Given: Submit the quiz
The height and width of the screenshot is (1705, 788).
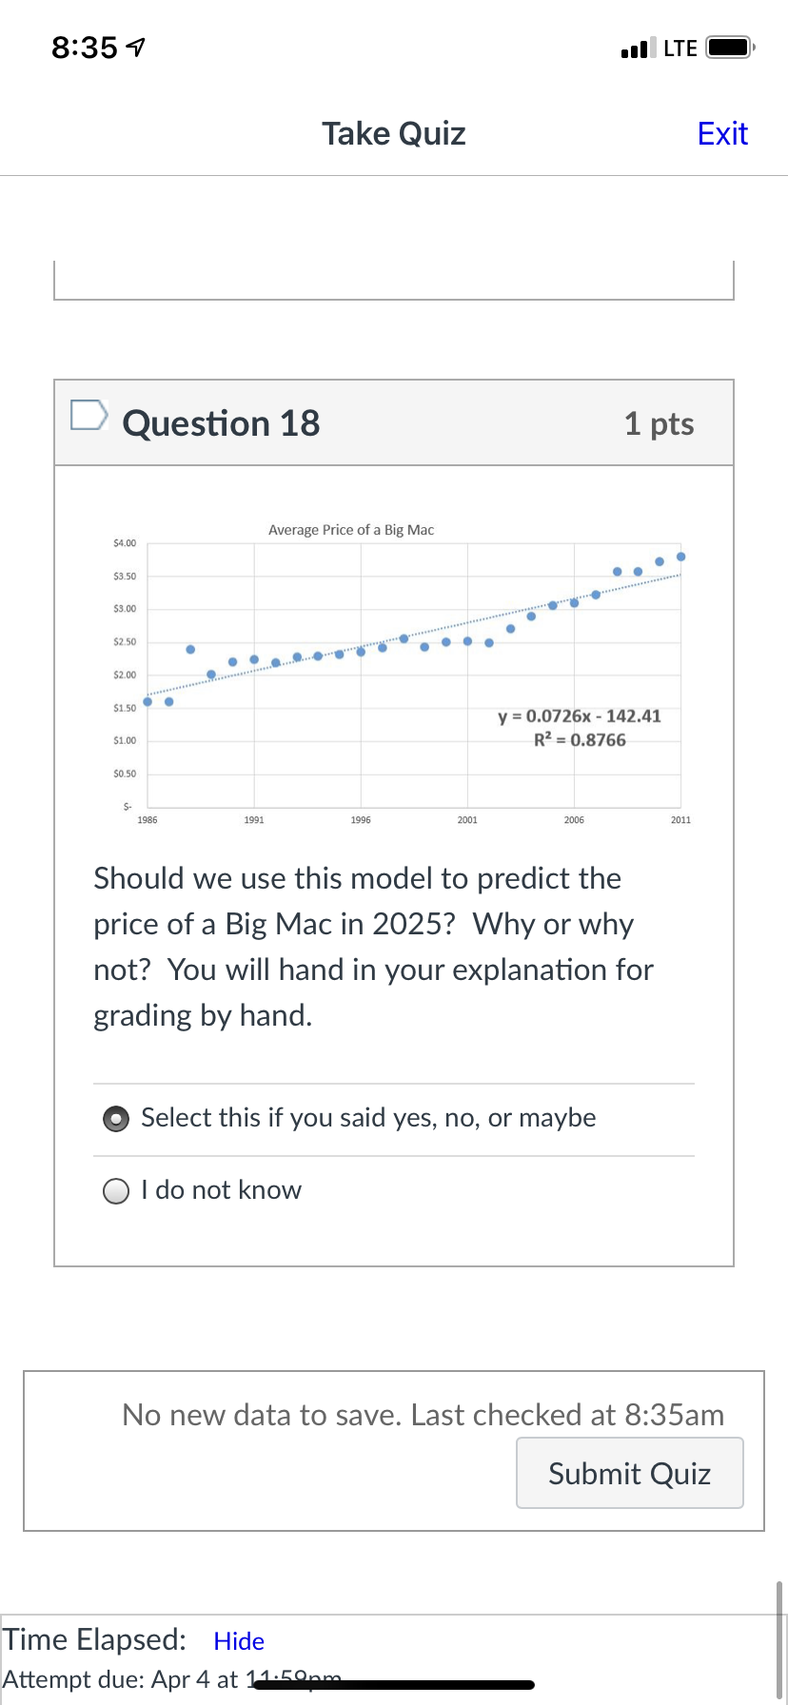Looking at the screenshot, I should click(629, 1473).
